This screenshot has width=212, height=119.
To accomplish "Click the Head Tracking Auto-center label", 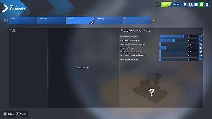I will pos(129,60).
